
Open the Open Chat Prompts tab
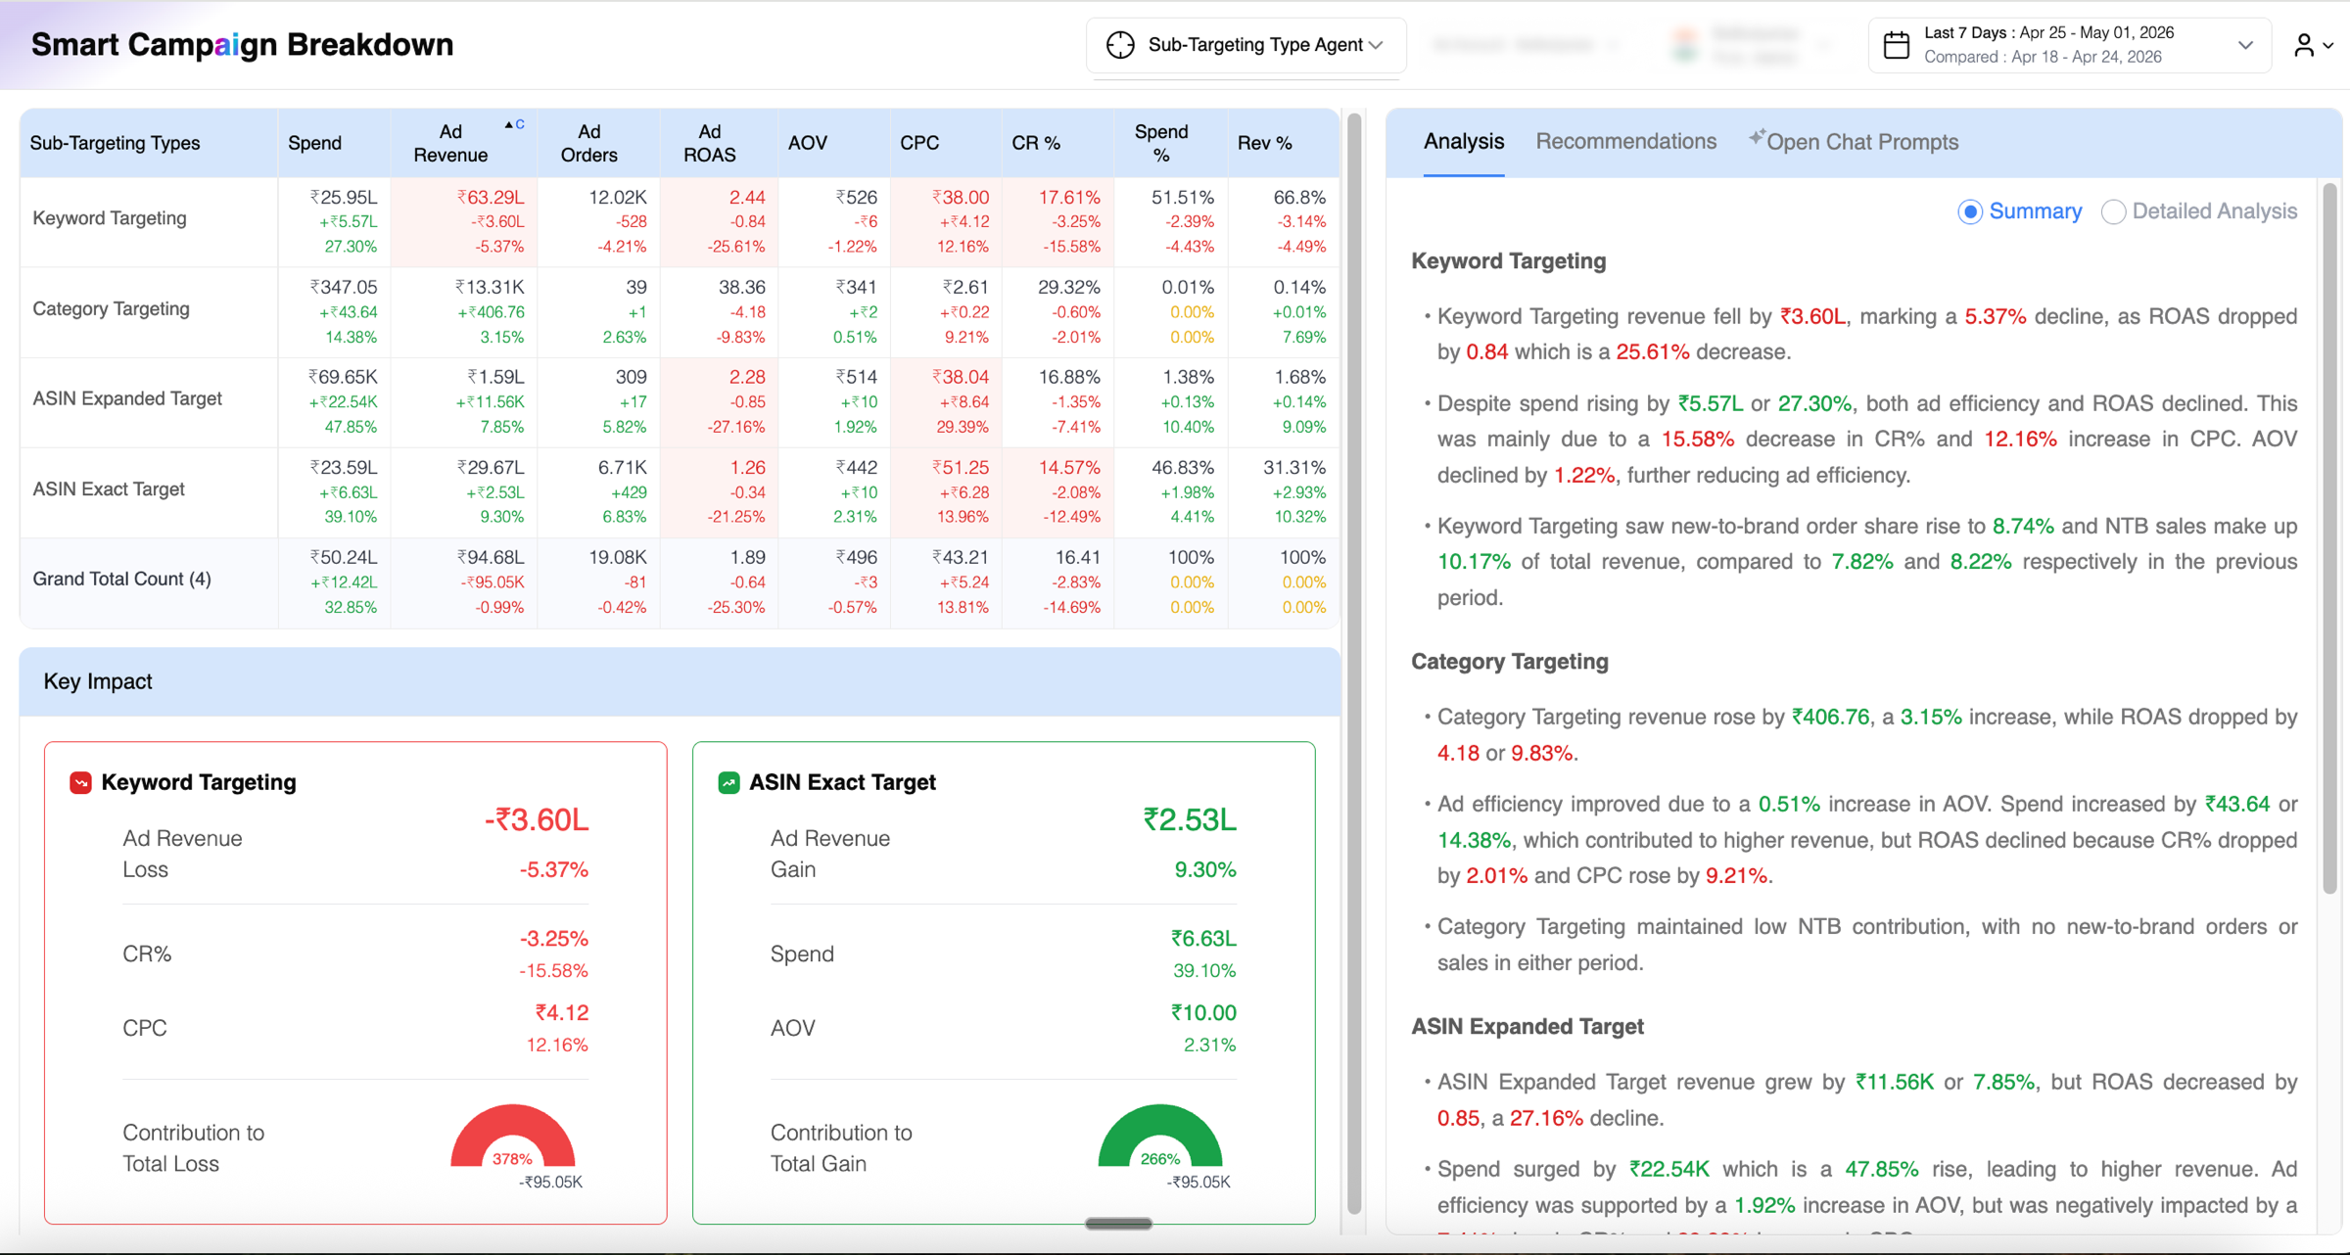coord(1854,142)
